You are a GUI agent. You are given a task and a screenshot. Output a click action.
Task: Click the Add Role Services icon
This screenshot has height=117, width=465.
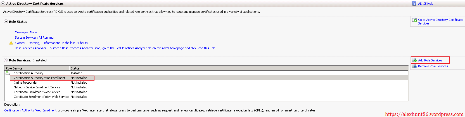coord(414,60)
